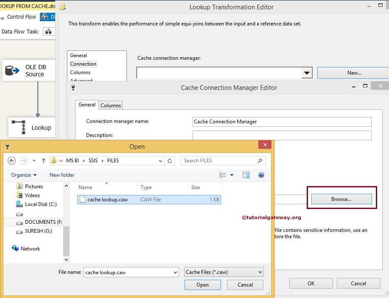Expand the view options dropdown arrow
The height and width of the screenshot is (298, 389).
pyautogui.click(x=232, y=175)
